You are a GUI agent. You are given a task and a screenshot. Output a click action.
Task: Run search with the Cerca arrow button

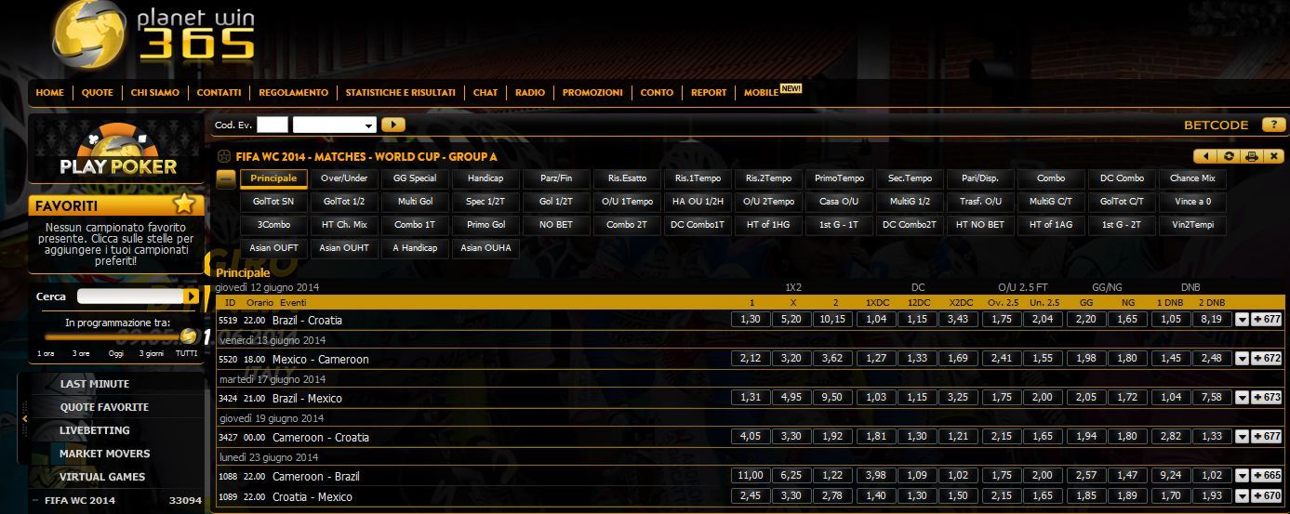click(192, 296)
